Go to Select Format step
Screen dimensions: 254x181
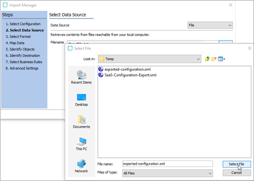click(18, 36)
